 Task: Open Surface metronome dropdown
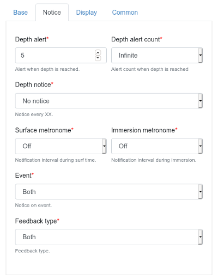tap(60, 146)
